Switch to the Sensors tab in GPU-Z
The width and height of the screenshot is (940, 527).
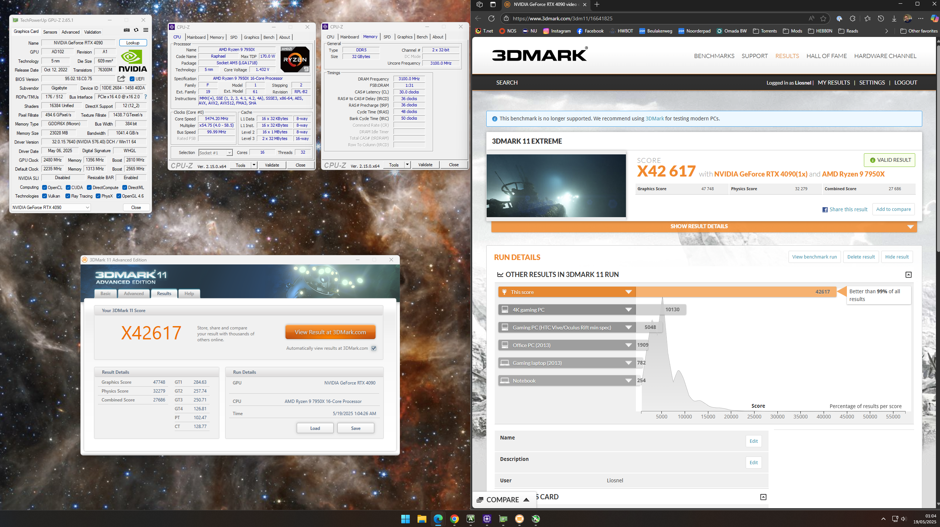coord(50,32)
